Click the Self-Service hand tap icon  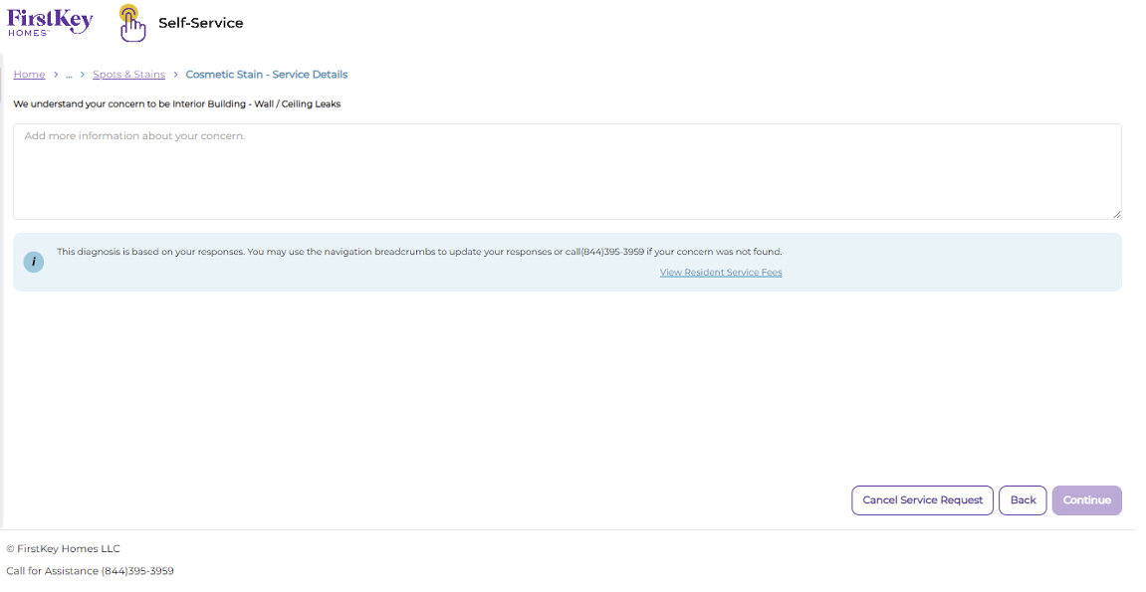pyautogui.click(x=131, y=23)
